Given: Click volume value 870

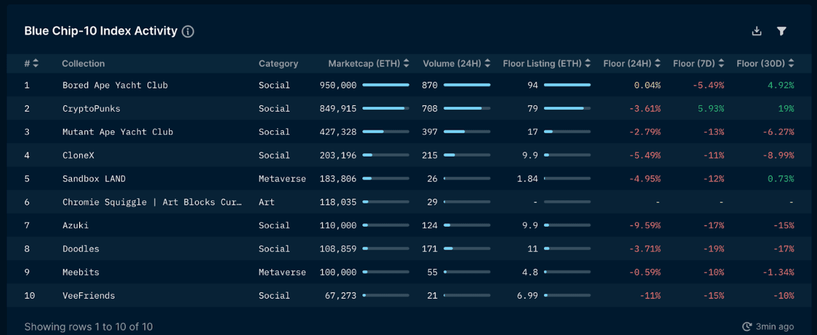Looking at the screenshot, I should click(430, 85).
